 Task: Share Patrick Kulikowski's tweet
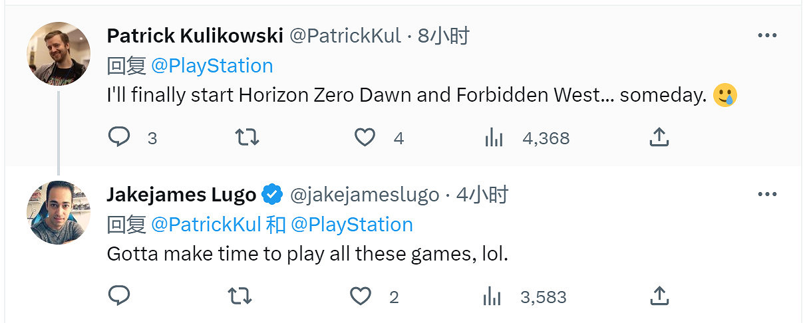click(658, 138)
